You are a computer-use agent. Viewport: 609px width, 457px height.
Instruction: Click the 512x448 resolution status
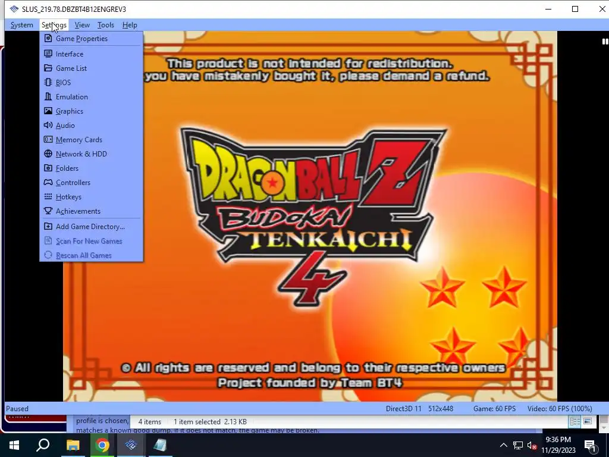pos(441,408)
